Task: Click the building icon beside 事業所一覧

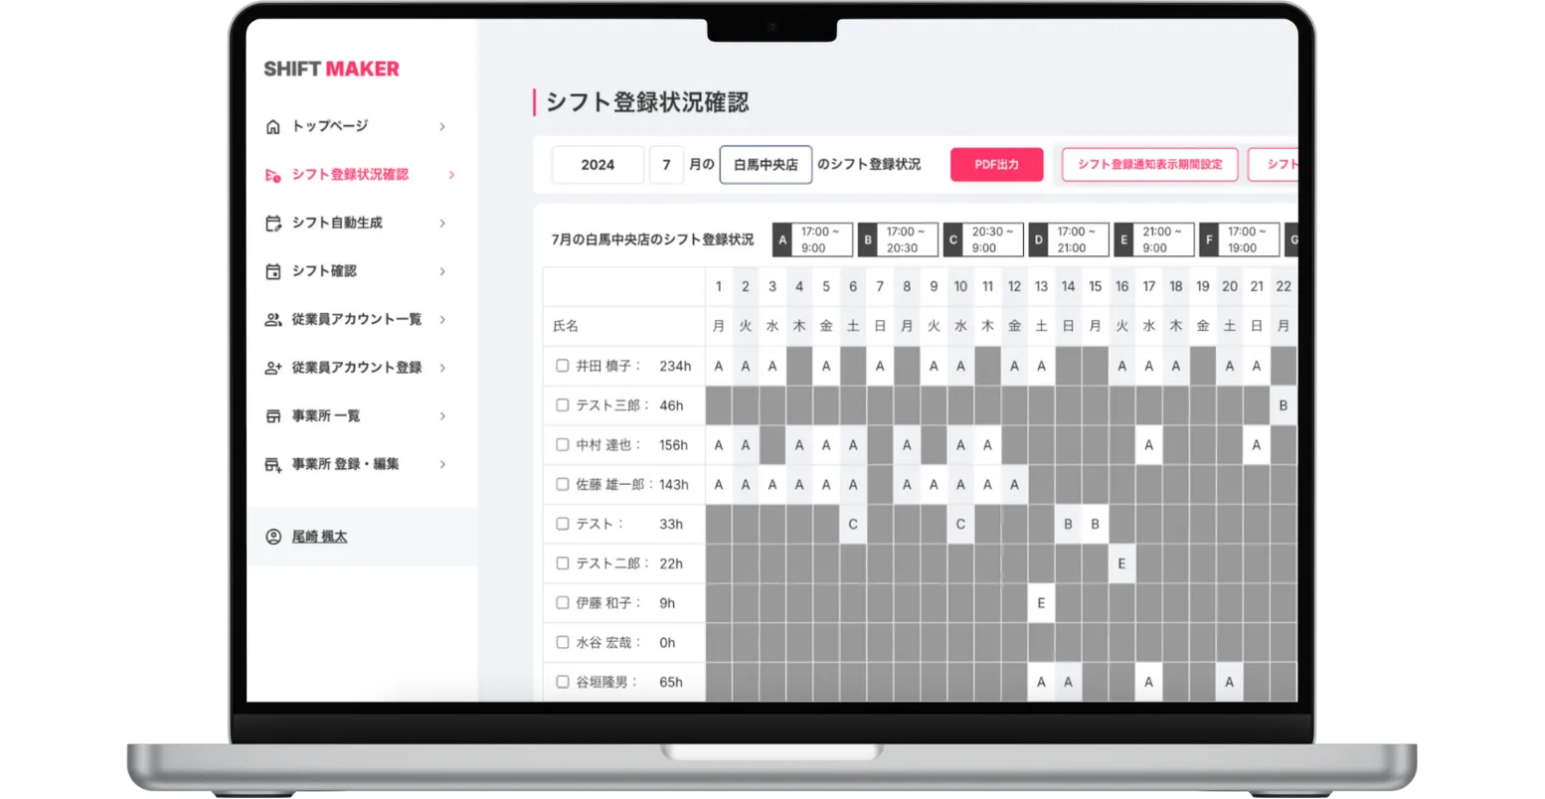Action: point(273,415)
